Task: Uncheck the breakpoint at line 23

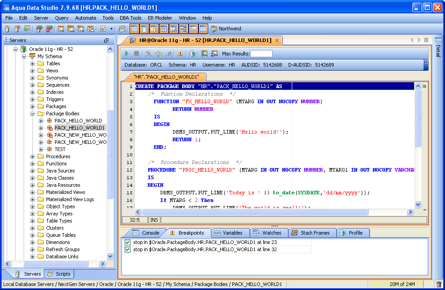Action: 128,242
